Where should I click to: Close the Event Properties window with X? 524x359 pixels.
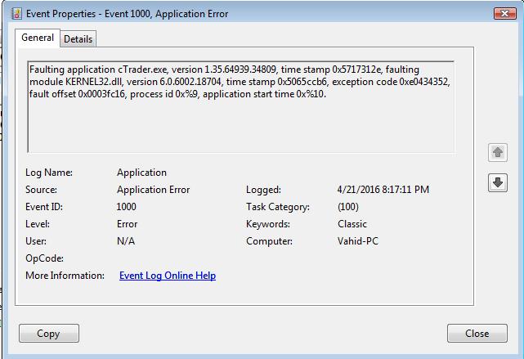[504, 13]
